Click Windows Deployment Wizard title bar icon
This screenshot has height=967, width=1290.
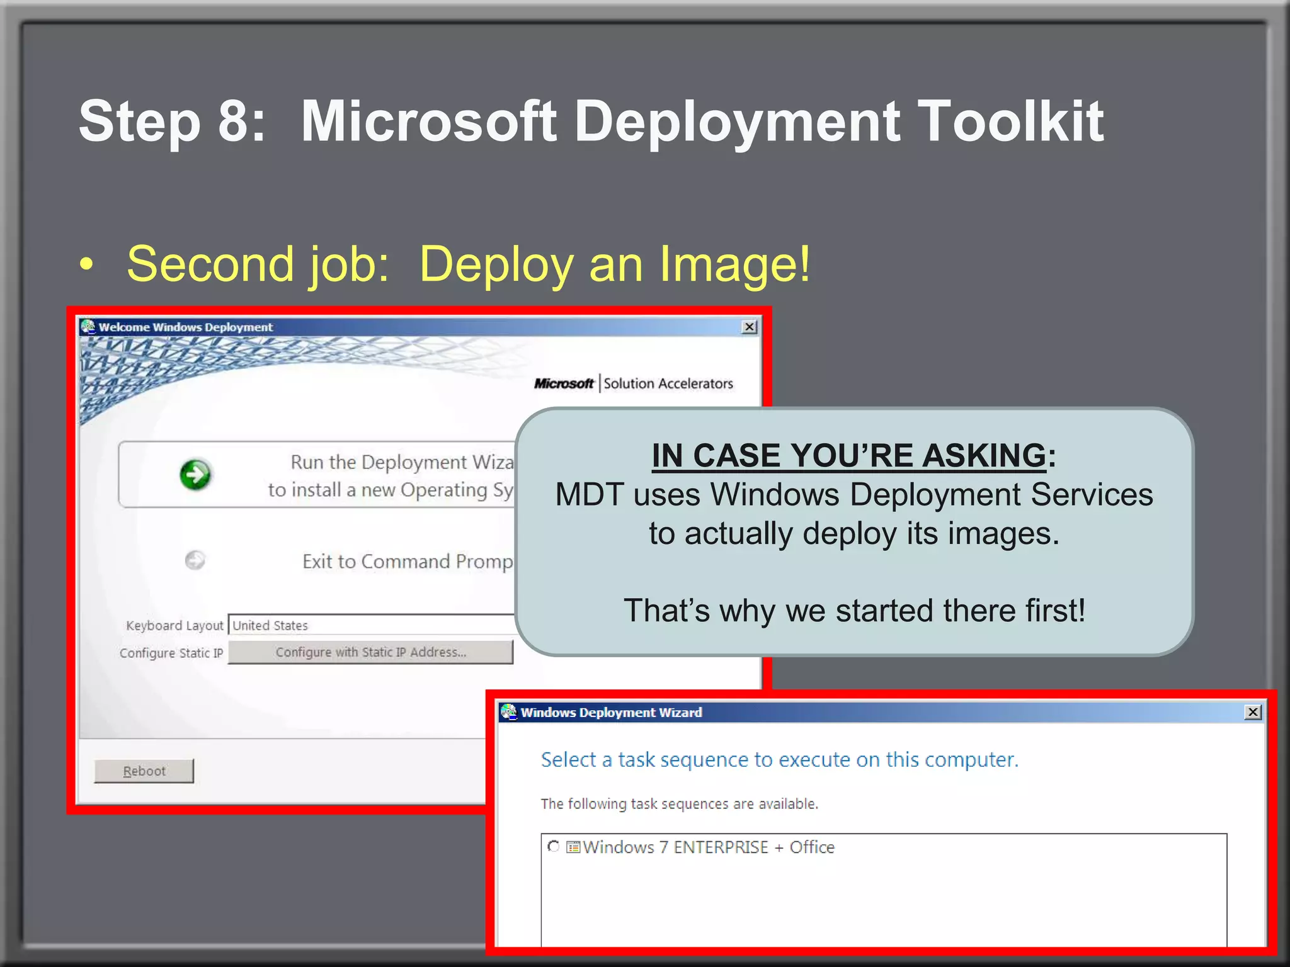point(509,712)
